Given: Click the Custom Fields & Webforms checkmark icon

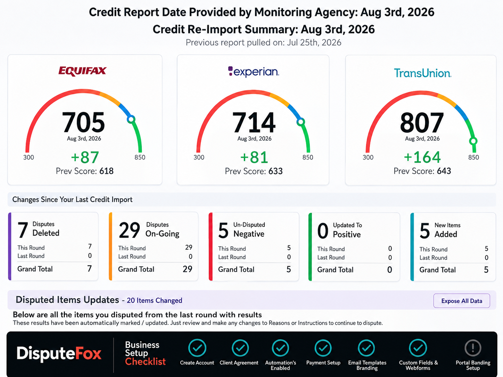Looking at the screenshot, I should click(418, 348).
